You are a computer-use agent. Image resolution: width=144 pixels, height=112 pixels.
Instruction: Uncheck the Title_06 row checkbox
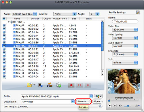tap(4, 56)
